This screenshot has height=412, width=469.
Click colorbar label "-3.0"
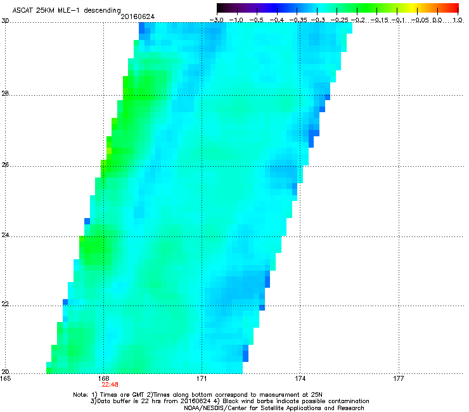point(216,20)
